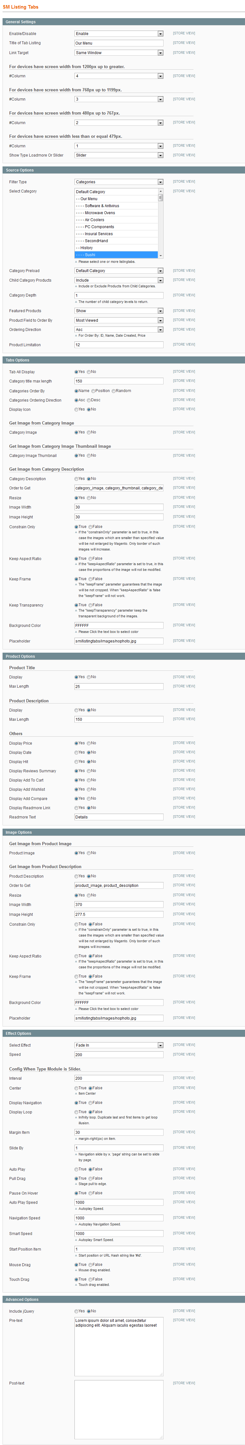Choose Desc for Categories Ordering Direction

(89, 401)
